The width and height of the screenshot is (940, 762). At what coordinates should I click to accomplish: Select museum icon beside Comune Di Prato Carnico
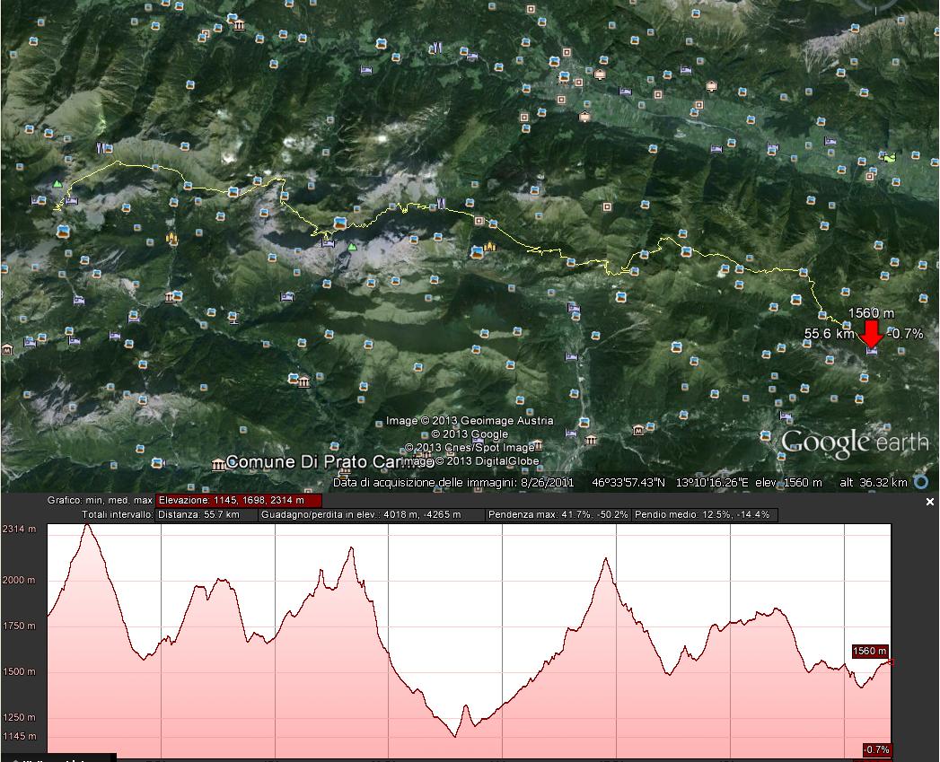217,464
